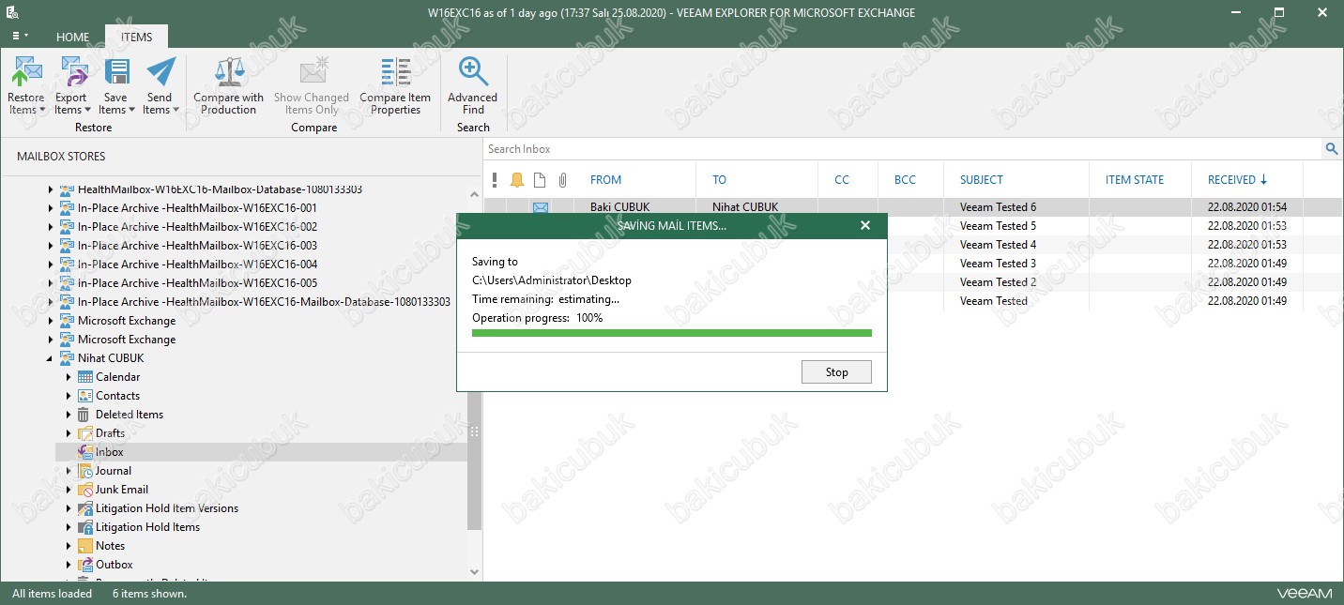
Task: Sort by the CC column header
Action: coord(841,180)
